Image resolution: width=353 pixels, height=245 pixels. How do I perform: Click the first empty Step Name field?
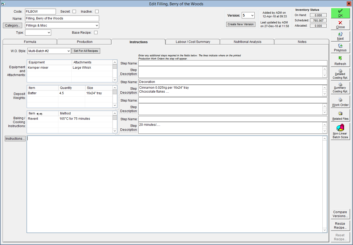tap(233, 63)
